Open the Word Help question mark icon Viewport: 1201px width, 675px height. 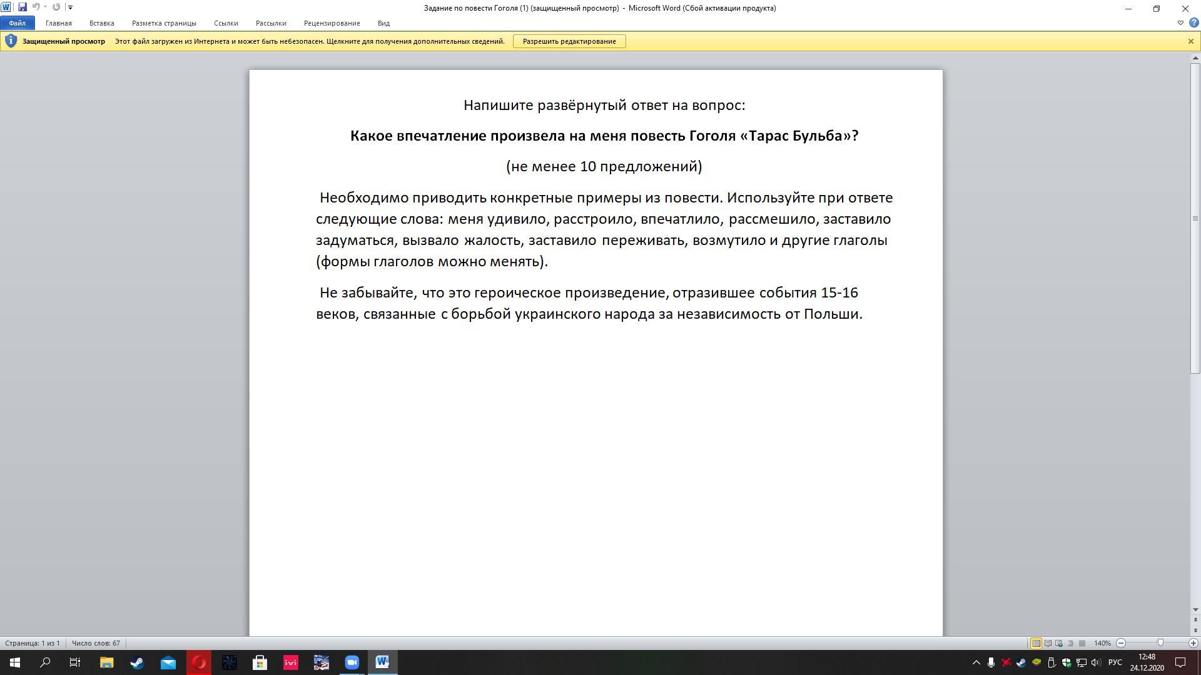pyautogui.click(x=1193, y=23)
